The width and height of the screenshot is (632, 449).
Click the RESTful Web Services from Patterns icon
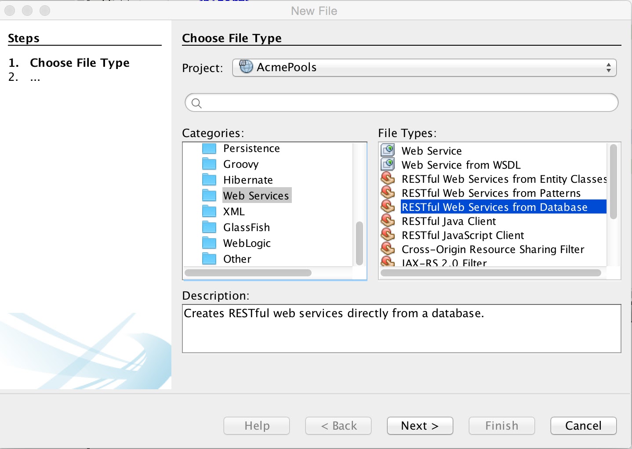(387, 192)
